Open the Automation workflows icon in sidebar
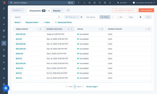The height and width of the screenshot is (94, 157). 4,62
